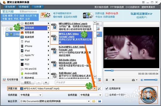Click the 无可用字幕 subtitle selector
This screenshot has height=106, width=161.
point(10,80)
